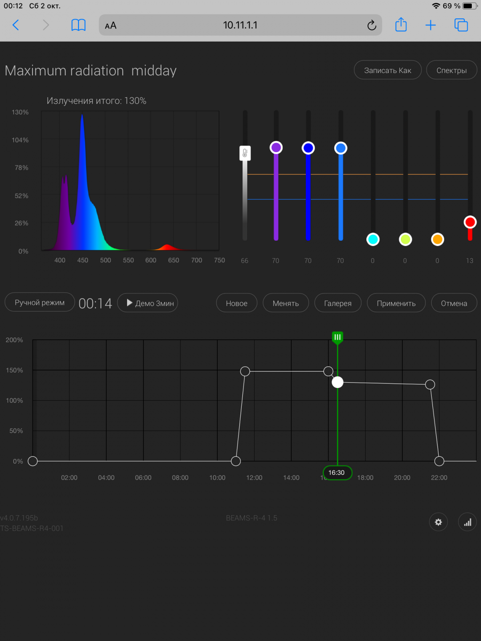Show all Safari tabs overview

tap(461, 25)
